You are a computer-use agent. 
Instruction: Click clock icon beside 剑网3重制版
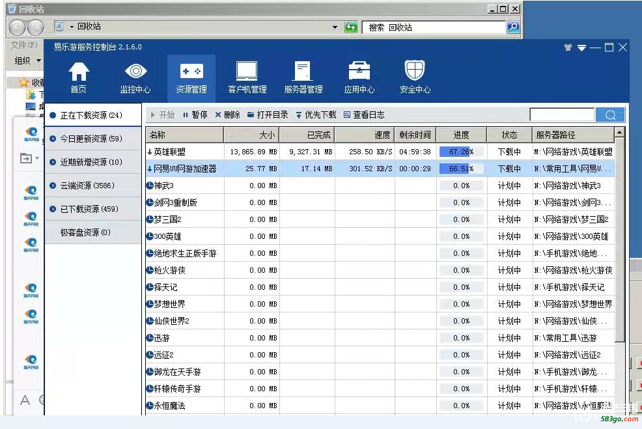[x=150, y=202]
